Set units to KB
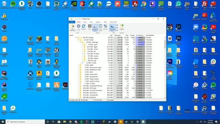 click(117, 30)
